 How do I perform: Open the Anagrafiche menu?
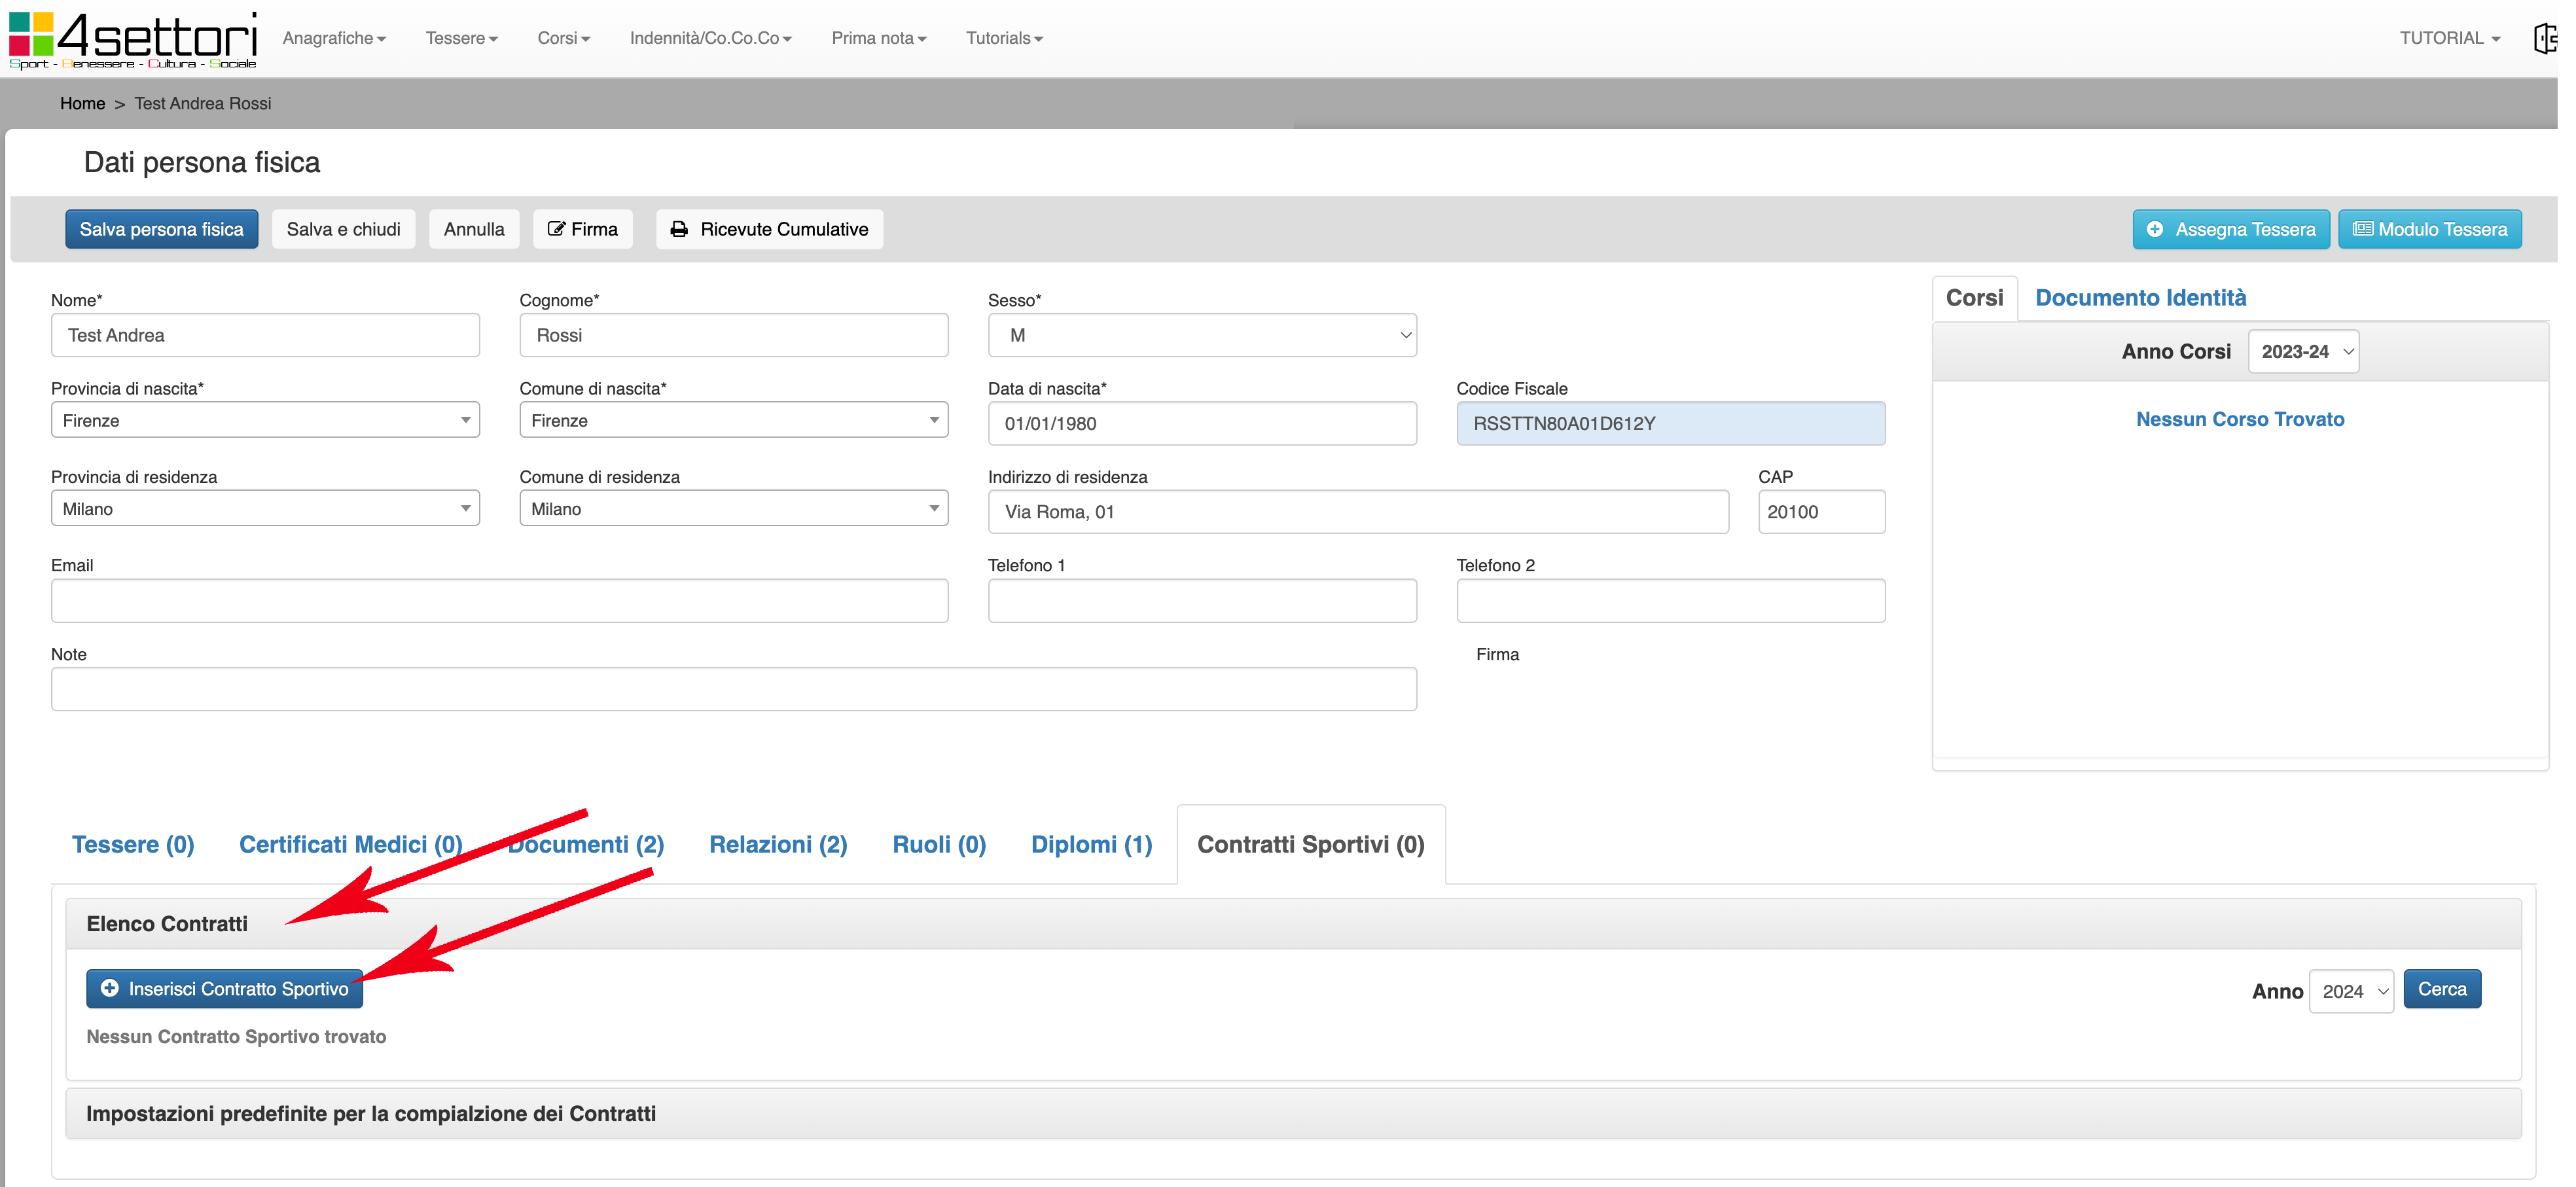pyautogui.click(x=333, y=38)
